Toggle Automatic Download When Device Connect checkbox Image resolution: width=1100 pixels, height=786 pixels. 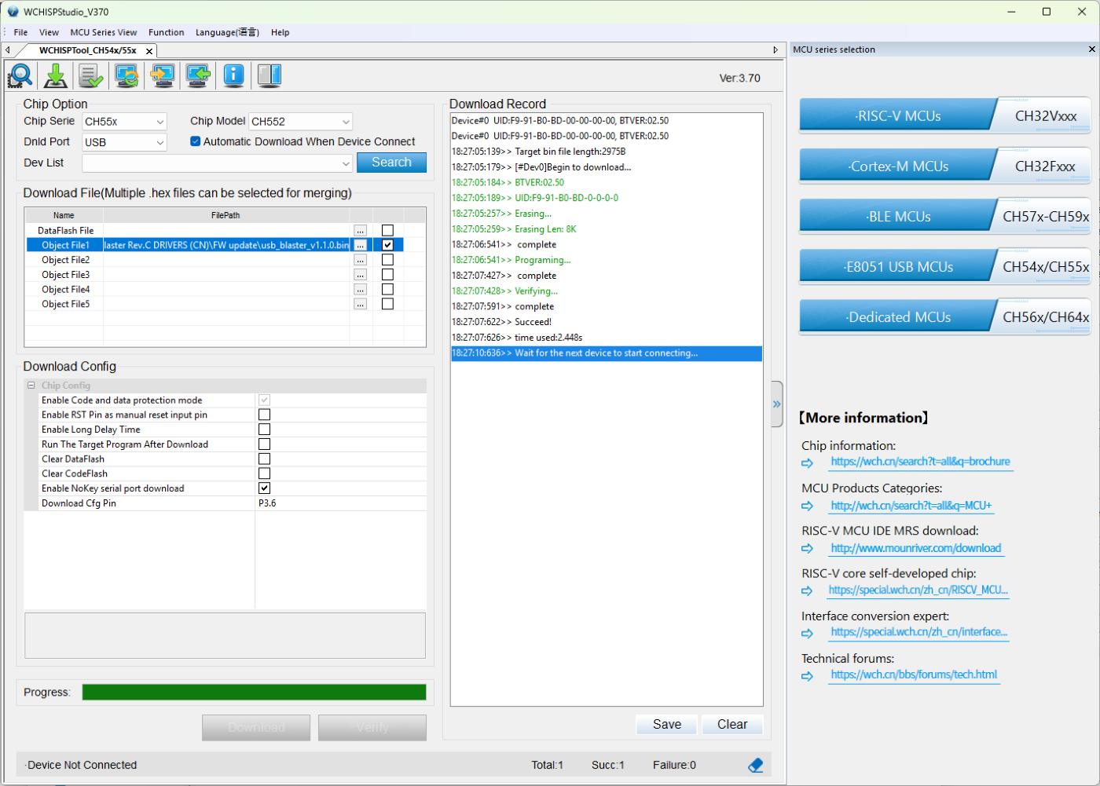pos(196,141)
